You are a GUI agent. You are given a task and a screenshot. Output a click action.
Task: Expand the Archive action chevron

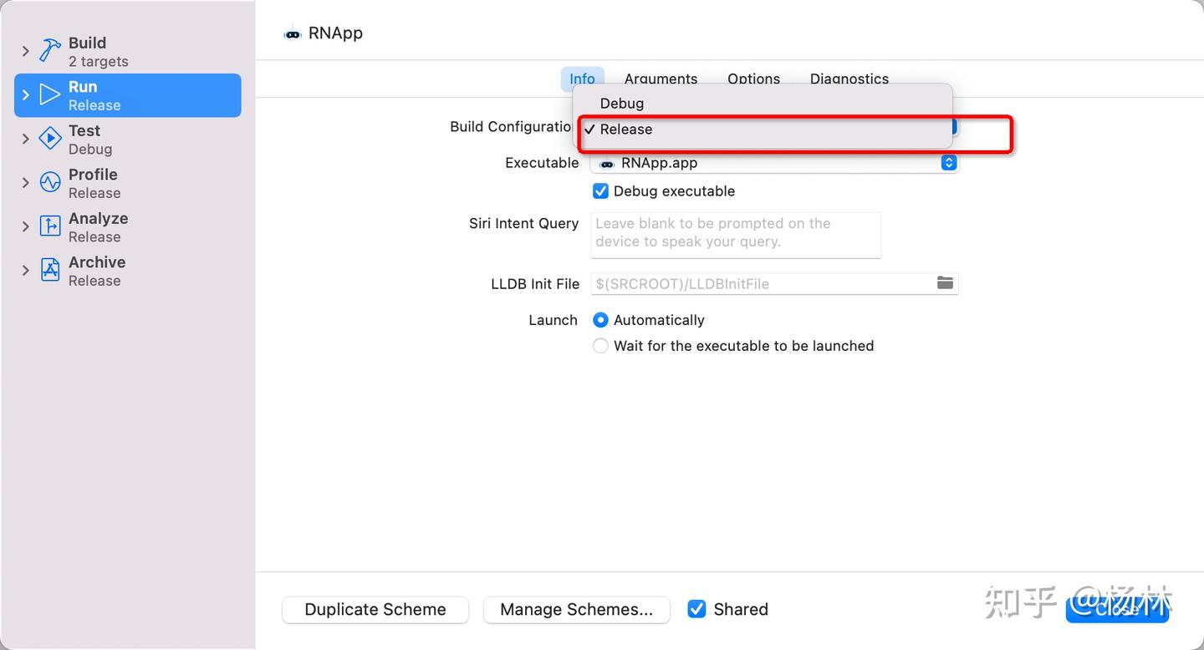point(26,271)
